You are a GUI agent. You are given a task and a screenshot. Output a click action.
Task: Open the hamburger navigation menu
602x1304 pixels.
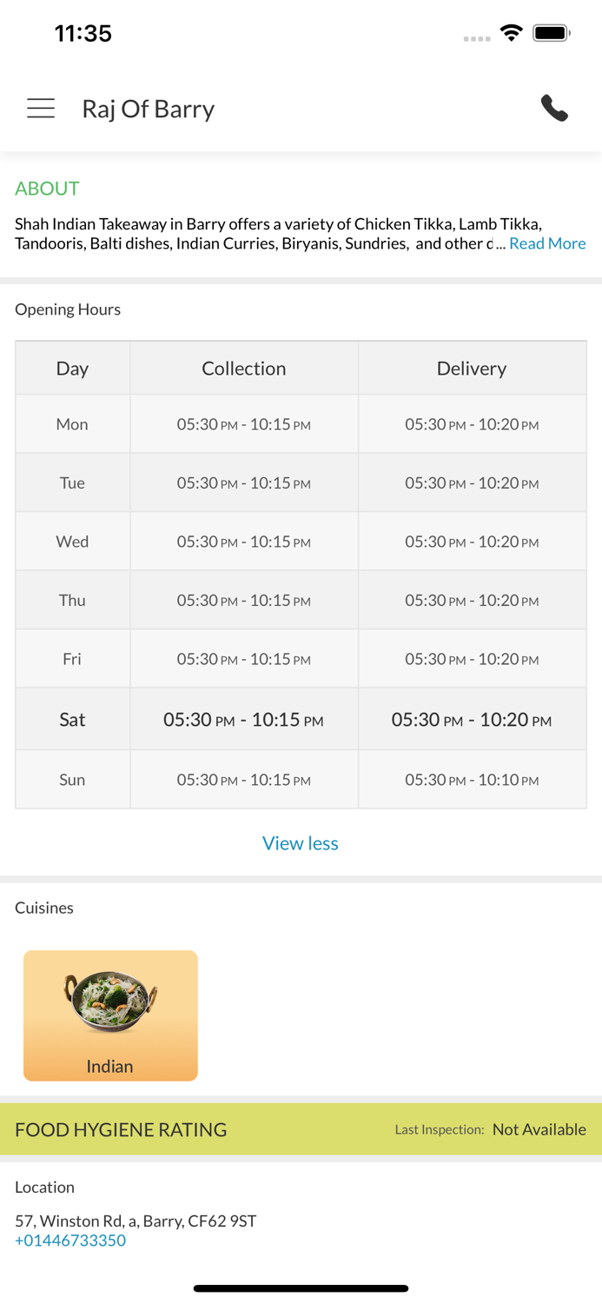tap(41, 108)
